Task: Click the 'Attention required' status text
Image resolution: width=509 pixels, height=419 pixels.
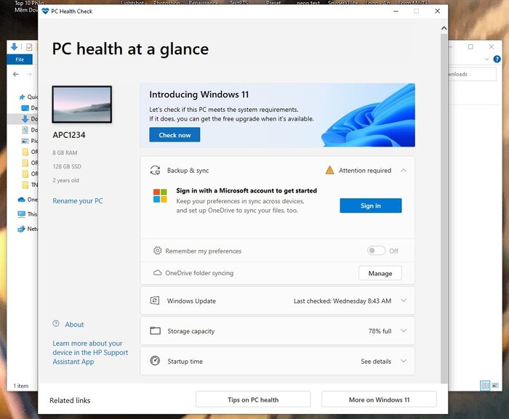Action: pyautogui.click(x=365, y=170)
